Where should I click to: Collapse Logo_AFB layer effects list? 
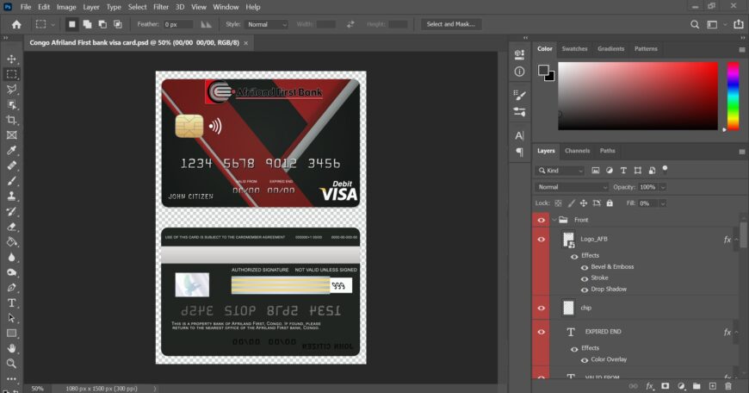tap(736, 239)
